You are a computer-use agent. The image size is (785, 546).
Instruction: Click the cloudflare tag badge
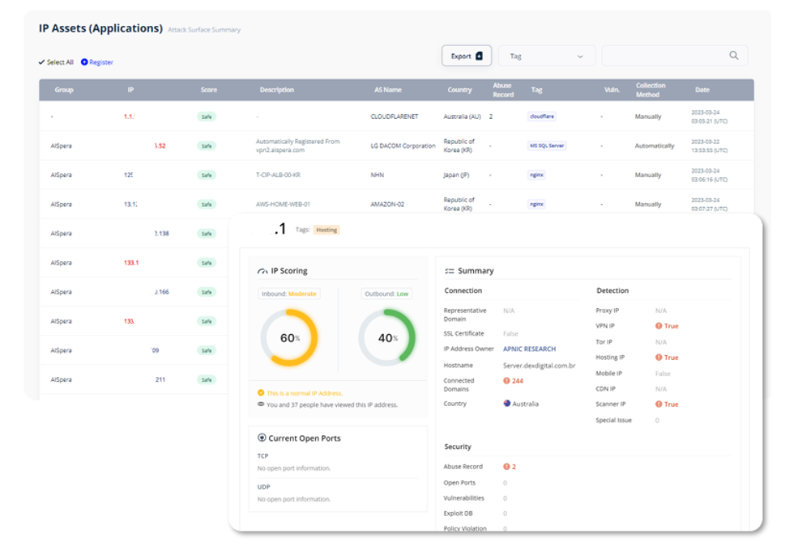click(x=542, y=116)
